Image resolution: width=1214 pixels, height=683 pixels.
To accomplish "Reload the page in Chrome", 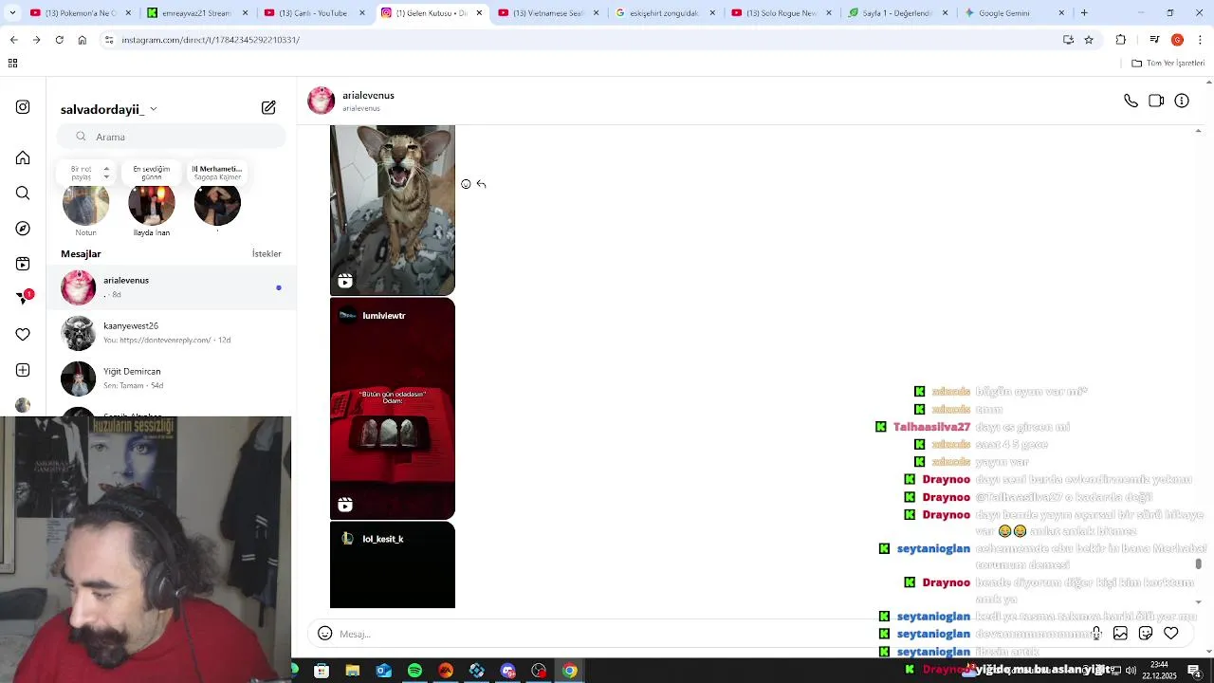I will coord(59,40).
